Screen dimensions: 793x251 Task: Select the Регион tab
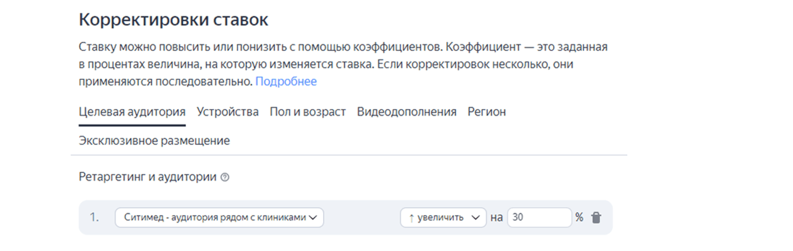(486, 112)
